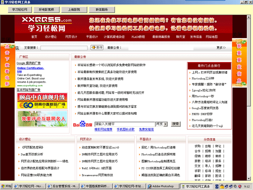Screen dimensions: 253x190
Task: Click the 我要发信息 side banner
Action: tap(239, 63)
